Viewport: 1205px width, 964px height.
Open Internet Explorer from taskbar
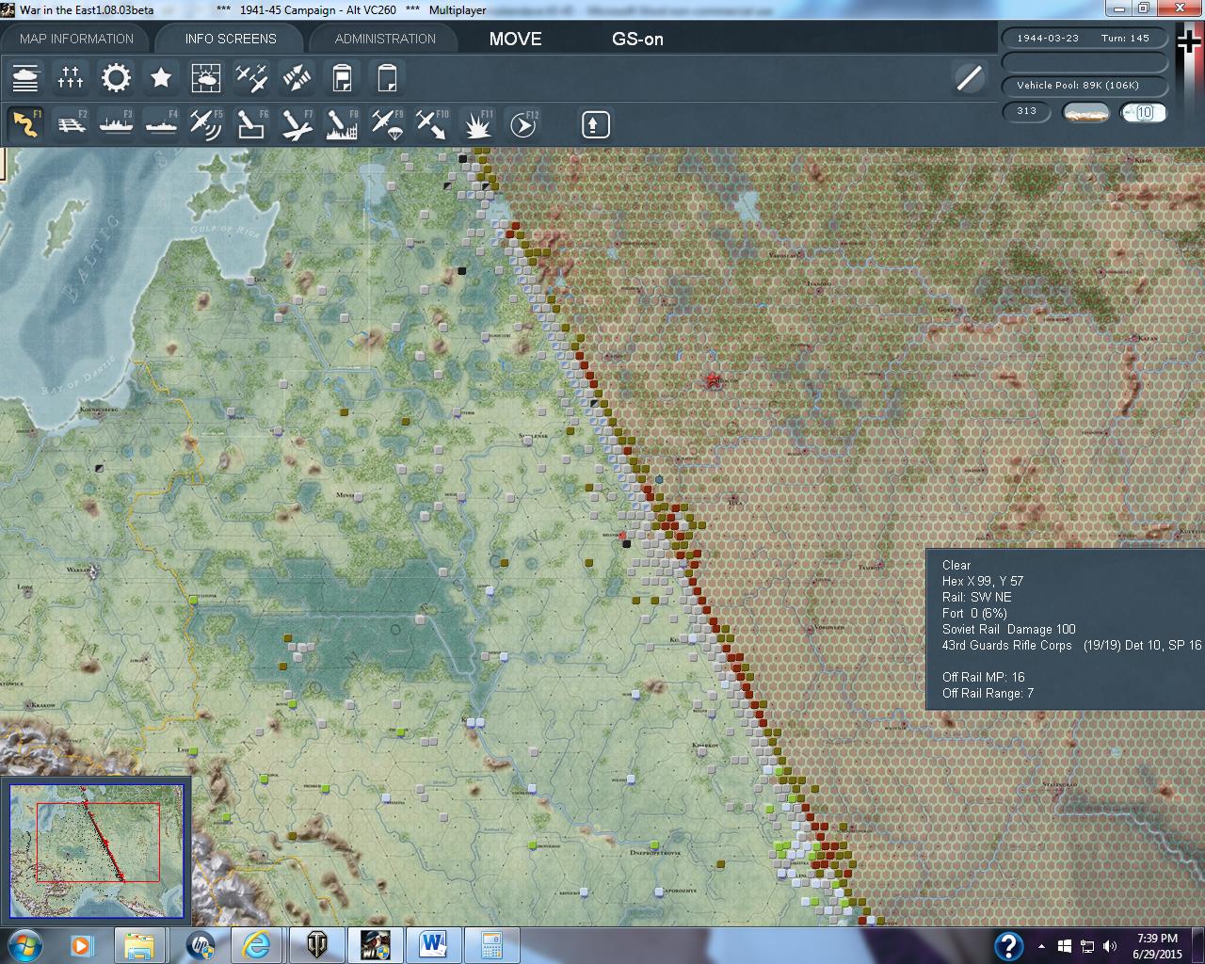click(255, 944)
